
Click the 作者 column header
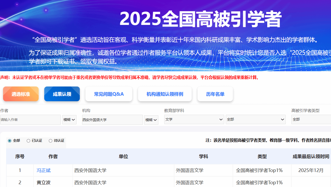click(x=53, y=156)
